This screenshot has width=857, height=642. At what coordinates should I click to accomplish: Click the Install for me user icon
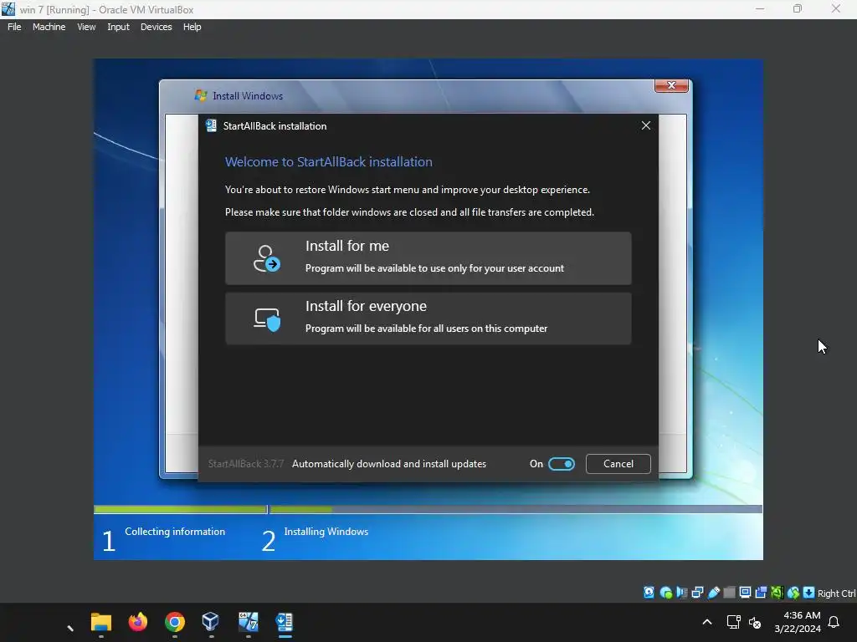pos(267,258)
